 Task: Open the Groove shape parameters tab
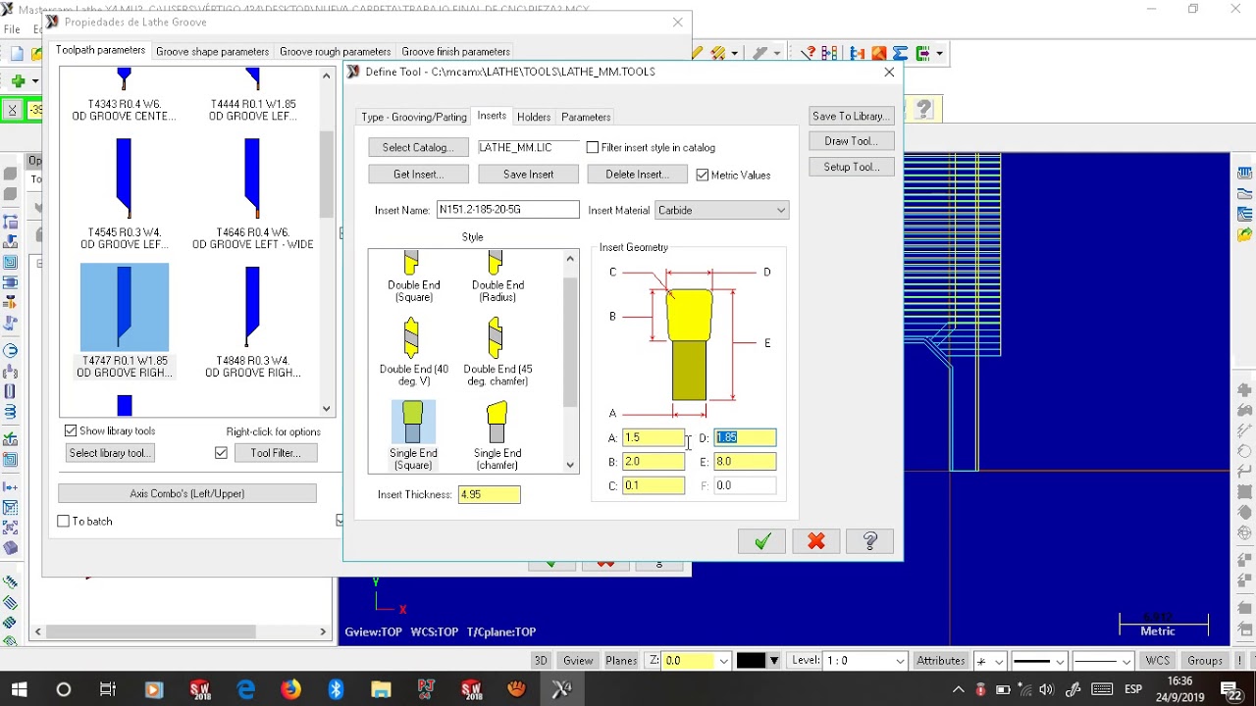(212, 51)
